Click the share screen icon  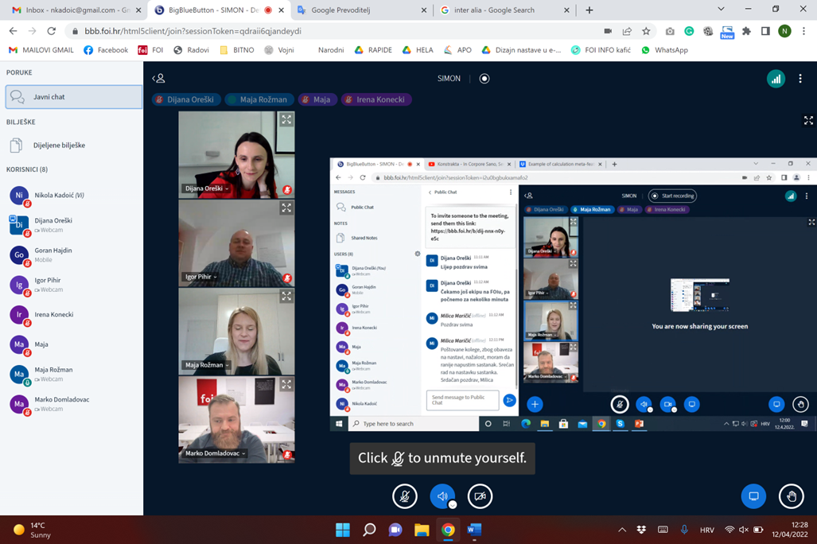(753, 496)
